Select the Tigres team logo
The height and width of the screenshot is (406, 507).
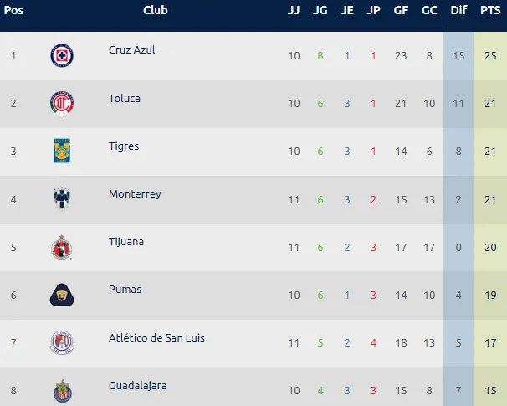click(x=63, y=152)
